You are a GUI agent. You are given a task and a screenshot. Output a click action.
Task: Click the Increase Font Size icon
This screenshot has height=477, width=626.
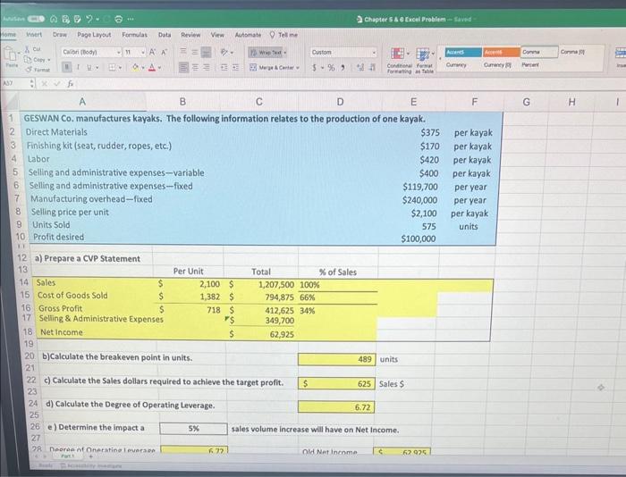pyautogui.click(x=153, y=52)
